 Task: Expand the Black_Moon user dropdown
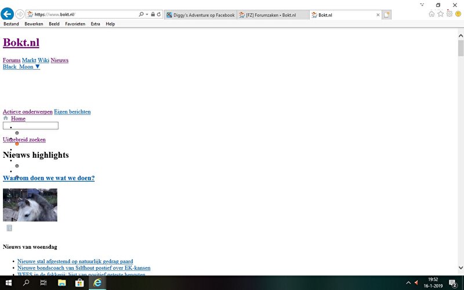pyautogui.click(x=21, y=67)
